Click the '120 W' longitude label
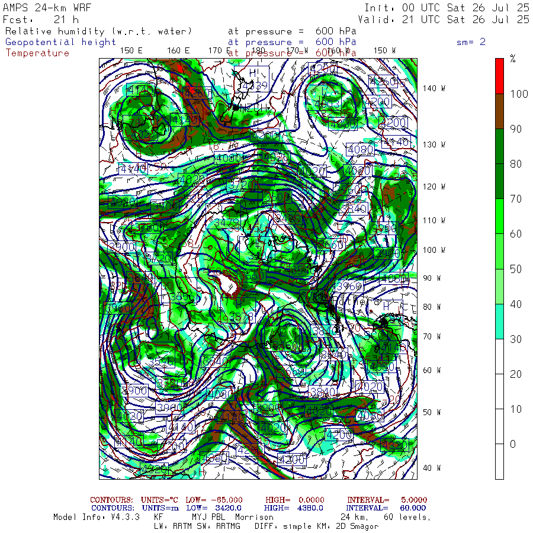The image size is (533, 533). coord(434,187)
